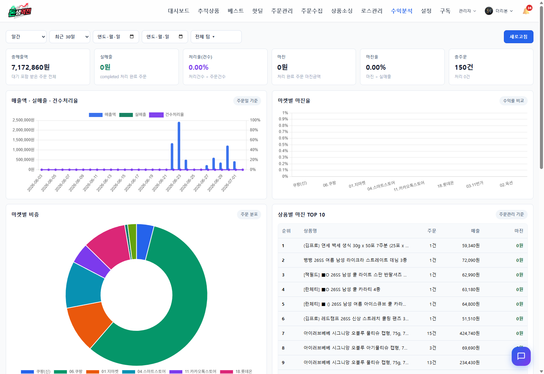Screen dimensions: 544x374
Task: Expand the 관리자 menu
Action: click(467, 11)
